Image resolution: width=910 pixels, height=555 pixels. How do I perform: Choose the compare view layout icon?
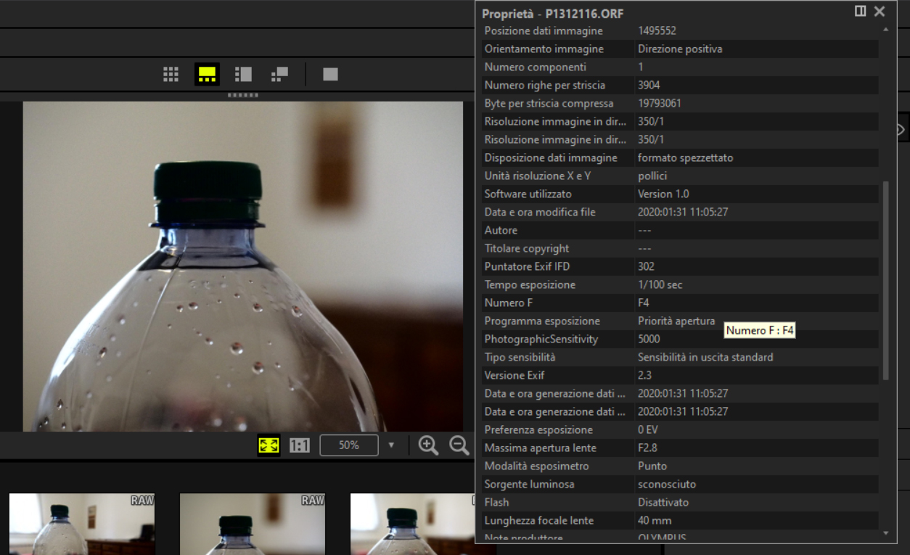click(x=279, y=74)
